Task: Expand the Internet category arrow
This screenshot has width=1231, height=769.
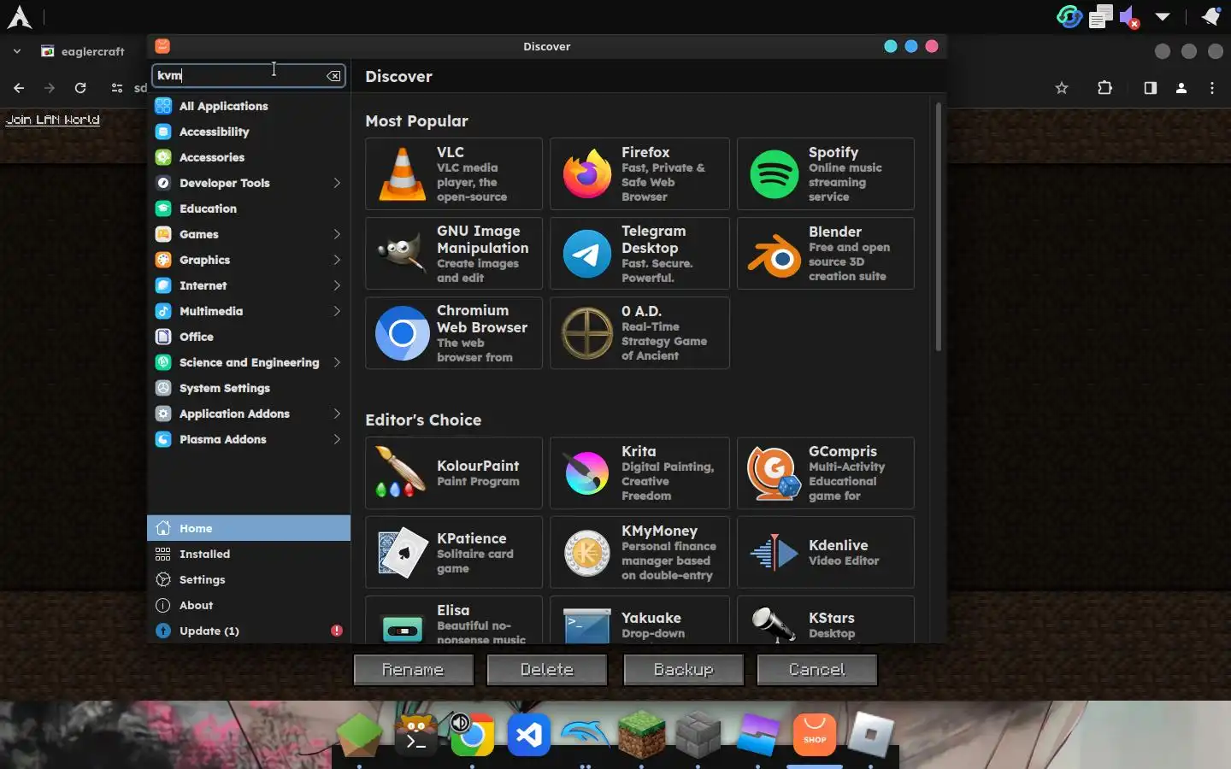Action: [x=337, y=285]
